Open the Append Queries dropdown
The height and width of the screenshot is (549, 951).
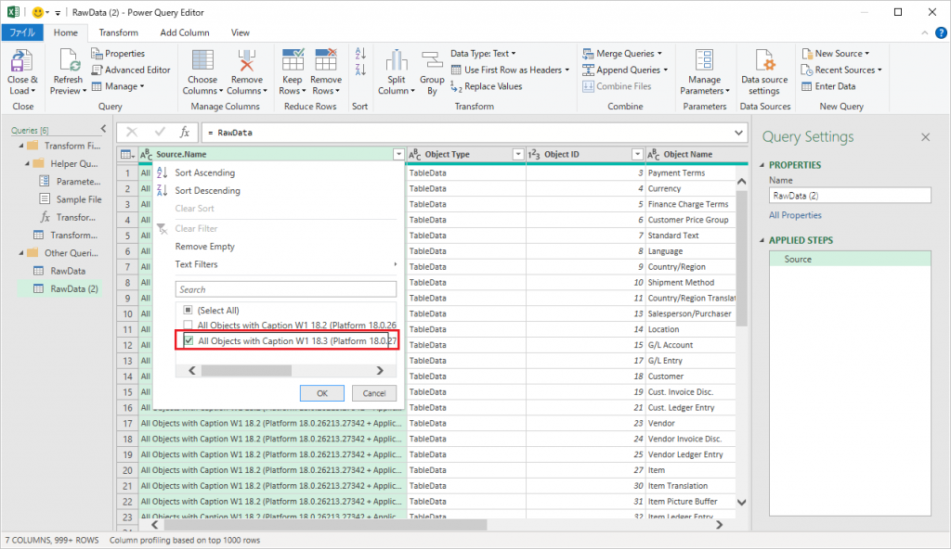point(625,70)
